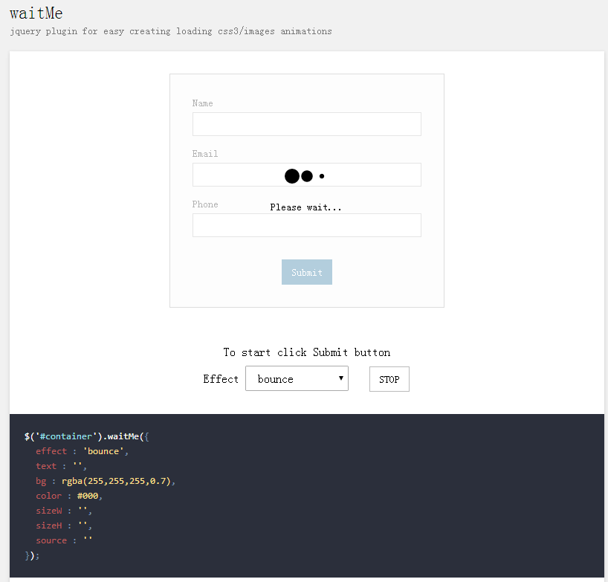
Task: Click the Name input field
Action: [307, 124]
